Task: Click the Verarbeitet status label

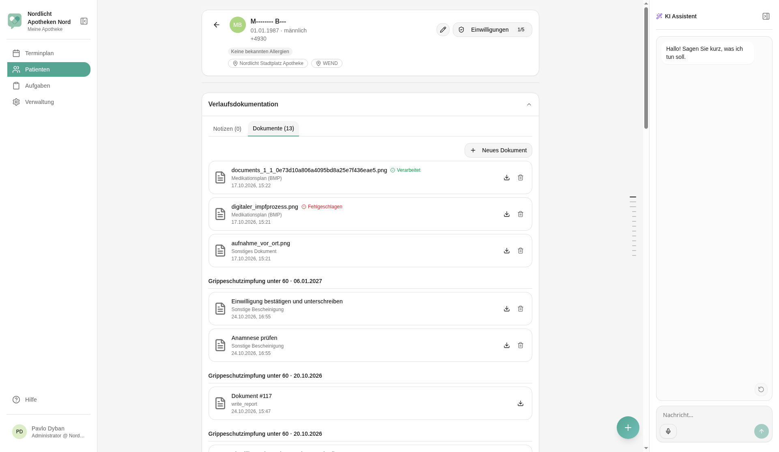Action: tap(405, 170)
